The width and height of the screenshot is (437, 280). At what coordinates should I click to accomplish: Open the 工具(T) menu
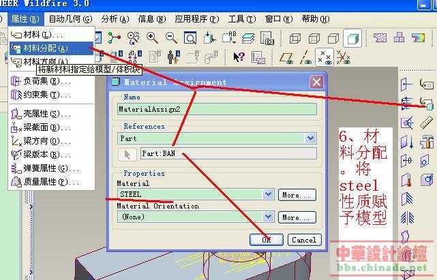241,19
